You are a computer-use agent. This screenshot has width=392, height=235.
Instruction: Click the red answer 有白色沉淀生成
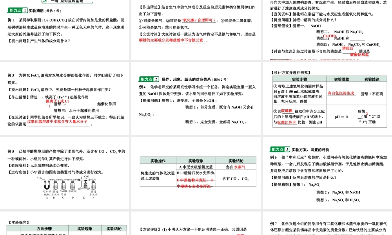(x=342, y=94)
